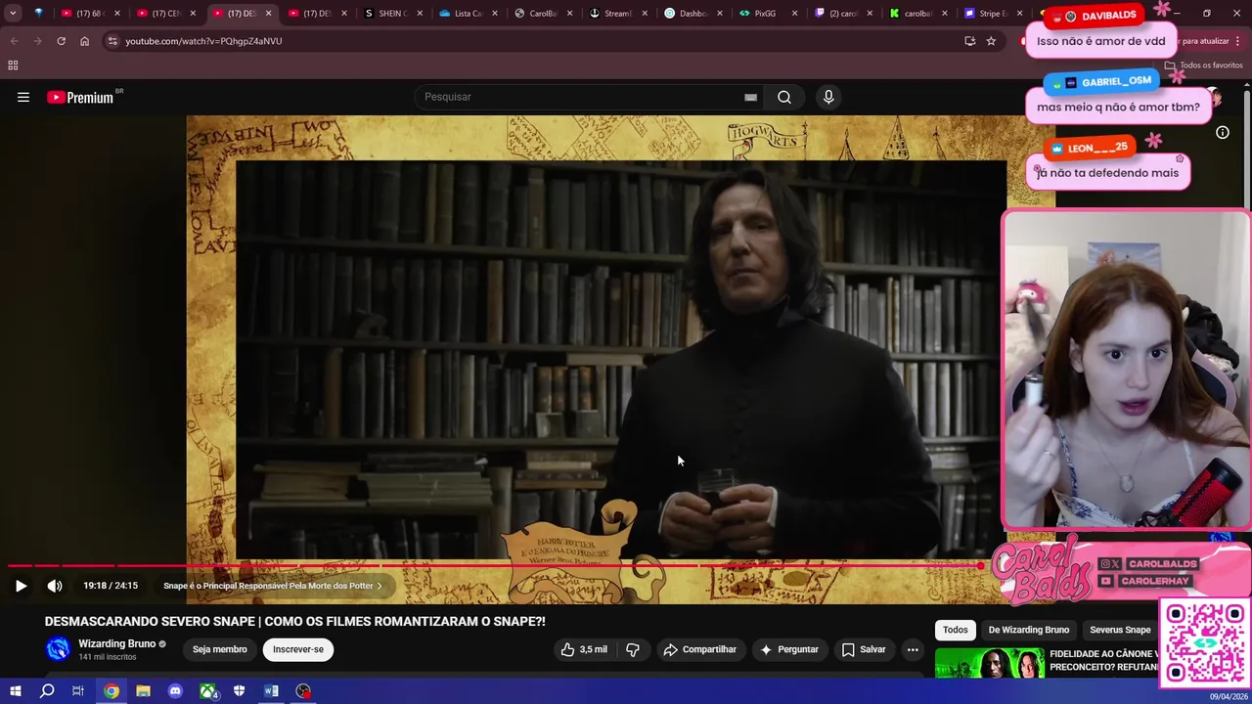
Task: Open the YouTube hamburger guide menu
Action: click(x=23, y=97)
